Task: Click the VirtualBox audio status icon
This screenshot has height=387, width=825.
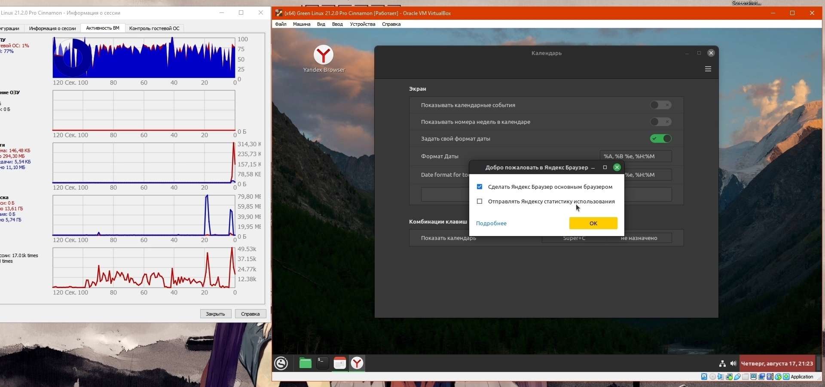Action: tap(721, 377)
